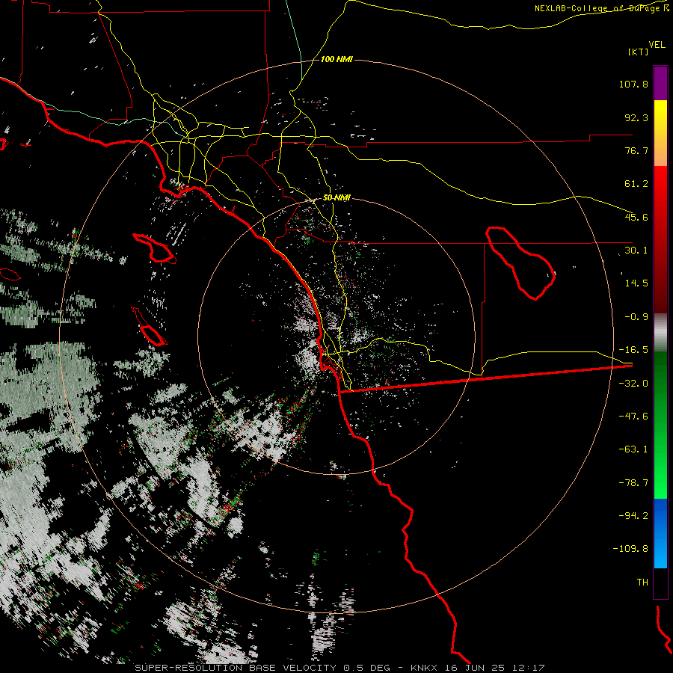Click the -78.7 scale value
Image resolution: width=673 pixels, height=673 pixels.
(633, 483)
